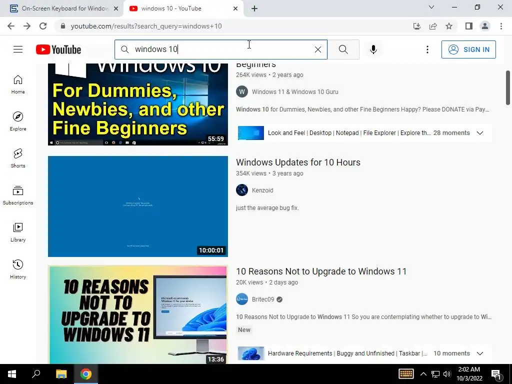The image size is (512, 384).
Task: Open Chrome three-dot menu
Action: tap(501, 26)
